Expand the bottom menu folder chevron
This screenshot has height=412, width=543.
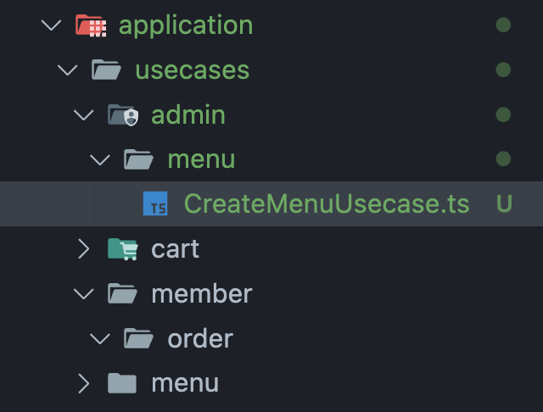84,383
